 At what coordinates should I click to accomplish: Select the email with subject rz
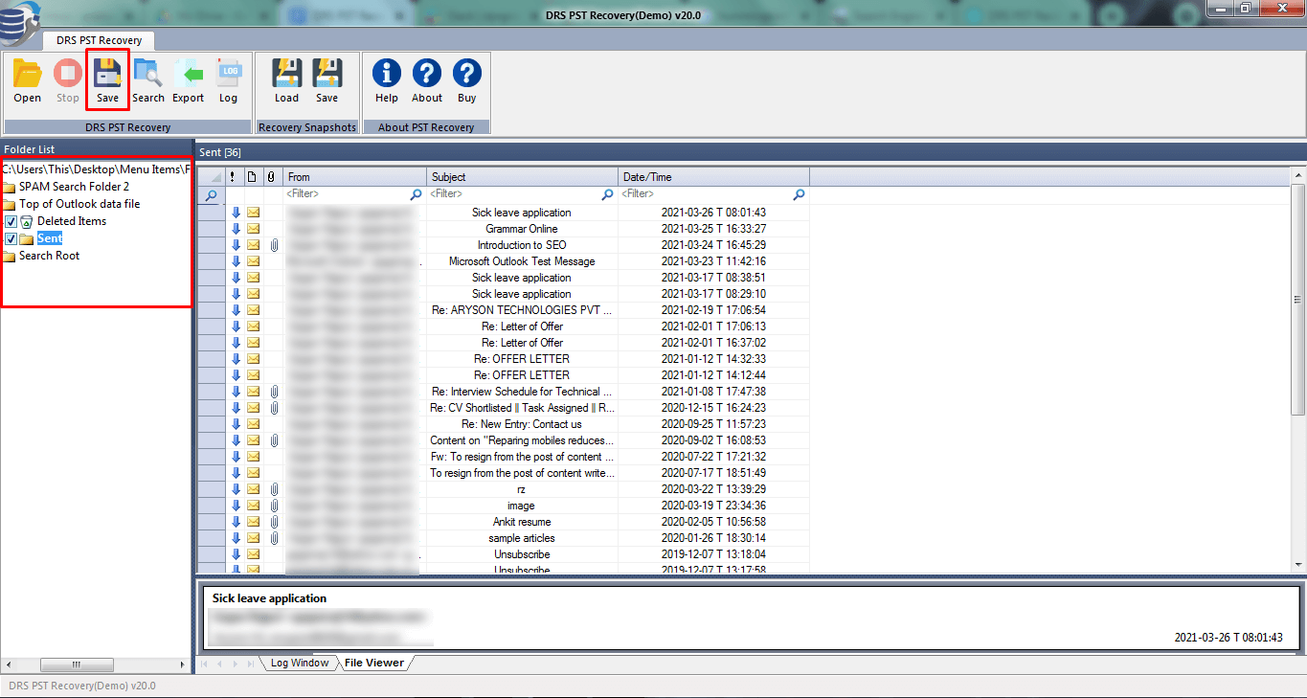pos(522,489)
